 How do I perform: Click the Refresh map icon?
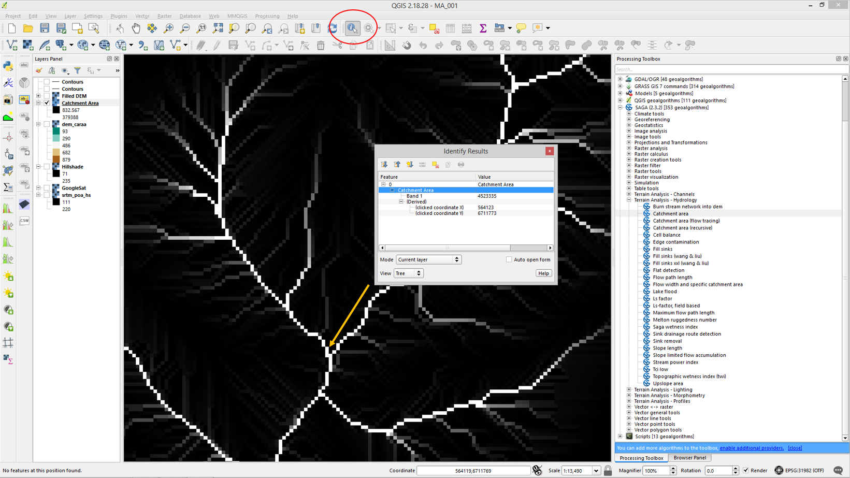333,28
